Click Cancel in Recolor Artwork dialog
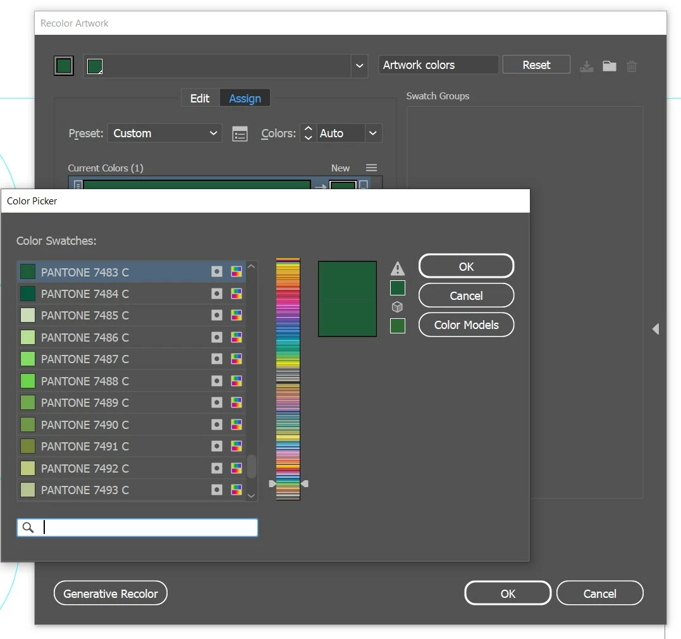681x639 pixels. [x=599, y=593]
